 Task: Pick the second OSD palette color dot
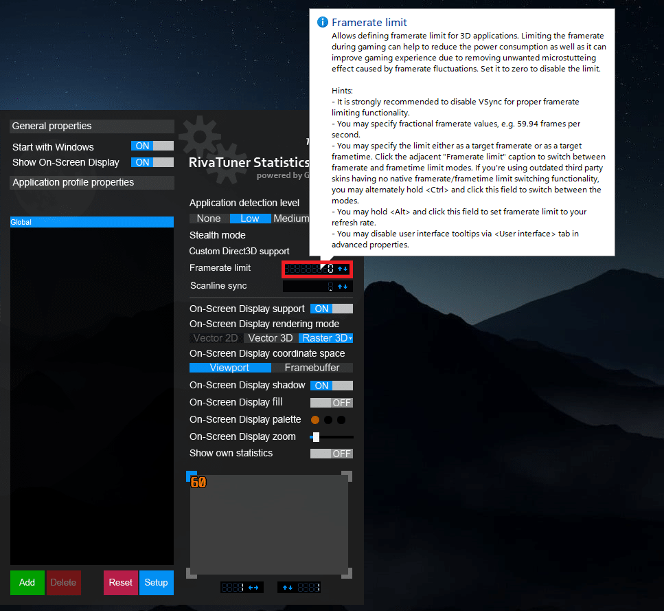click(328, 420)
